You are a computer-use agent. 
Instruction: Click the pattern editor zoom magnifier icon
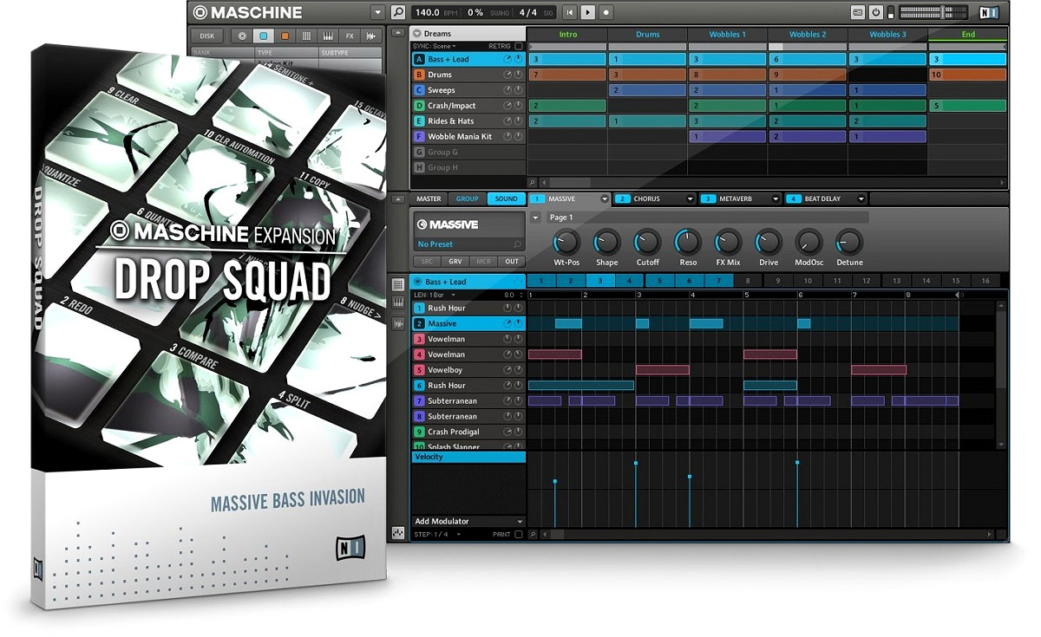coord(534,535)
